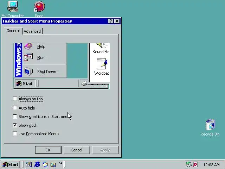
Task: Expand the Quick Launch overflow chevron
Action: pos(61,163)
